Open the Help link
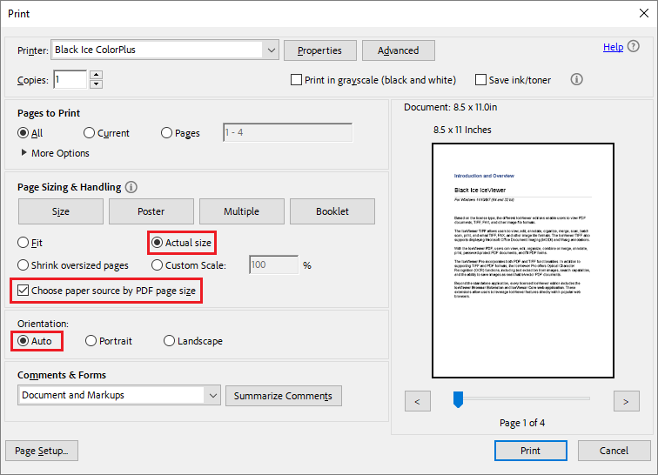This screenshot has width=658, height=475. (613, 47)
